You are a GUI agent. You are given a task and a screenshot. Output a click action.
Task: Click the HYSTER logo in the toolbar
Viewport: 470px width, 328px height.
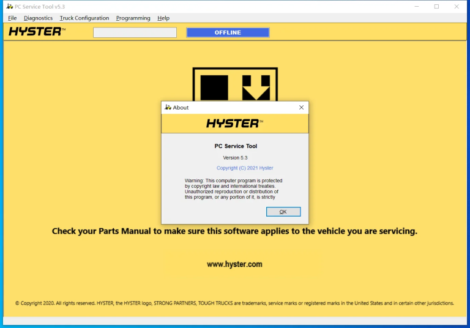pyautogui.click(x=37, y=32)
